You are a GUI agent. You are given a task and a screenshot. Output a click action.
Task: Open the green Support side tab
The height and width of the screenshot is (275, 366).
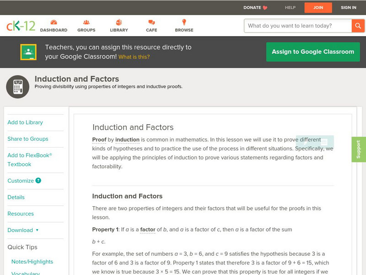[x=359, y=149]
